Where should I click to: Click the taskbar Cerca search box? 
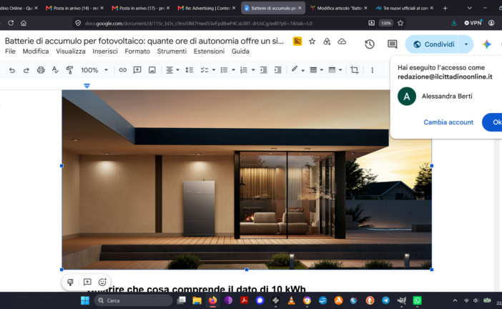[134, 300]
